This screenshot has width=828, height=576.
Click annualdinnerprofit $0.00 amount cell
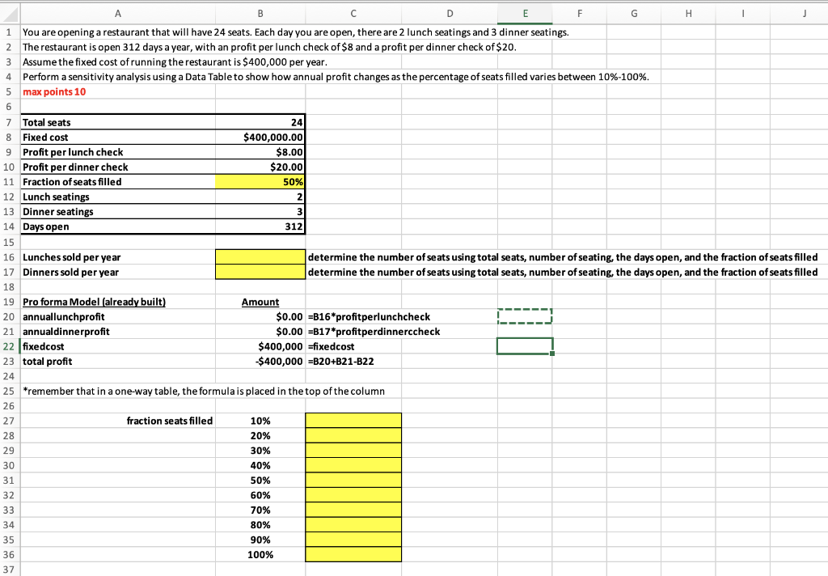click(x=260, y=332)
